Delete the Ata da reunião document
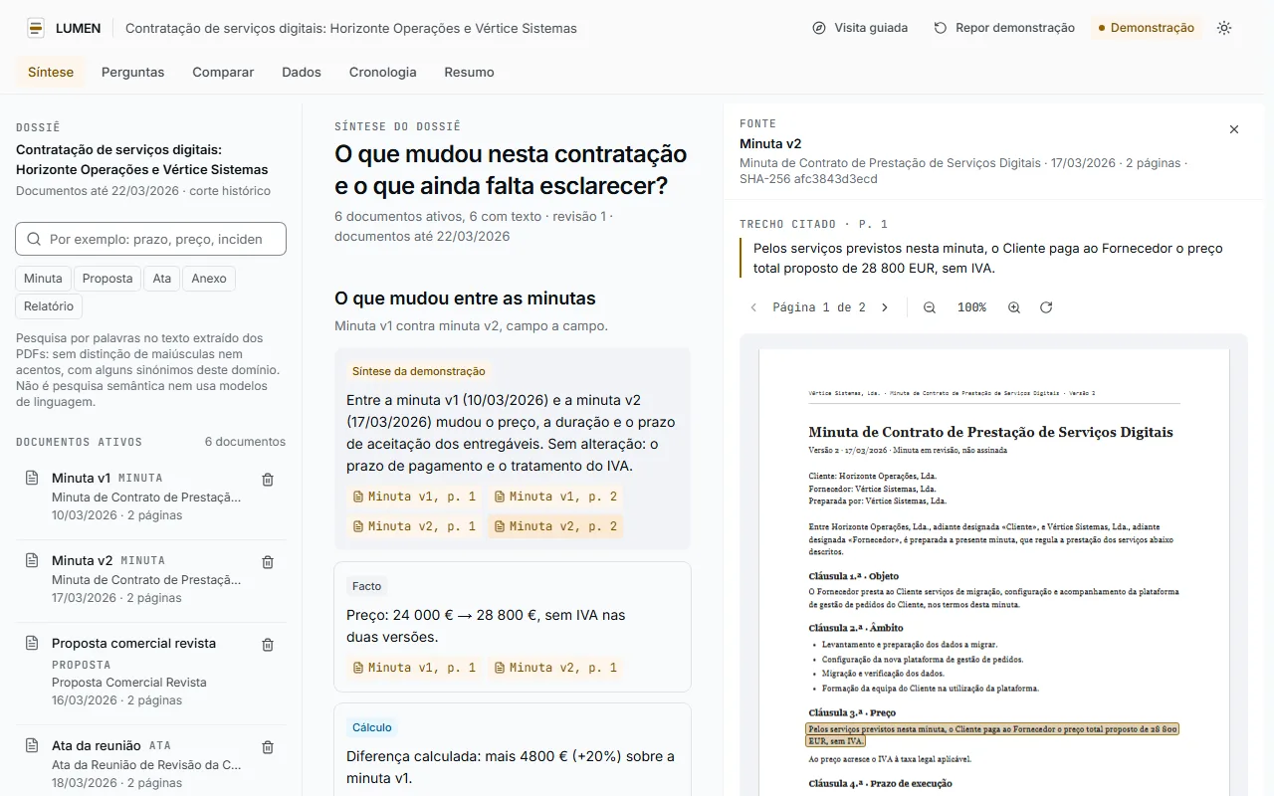 point(268,747)
